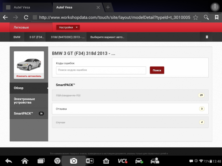Click the URL address bar
This screenshot has width=222, height=166.
coord(115,17)
